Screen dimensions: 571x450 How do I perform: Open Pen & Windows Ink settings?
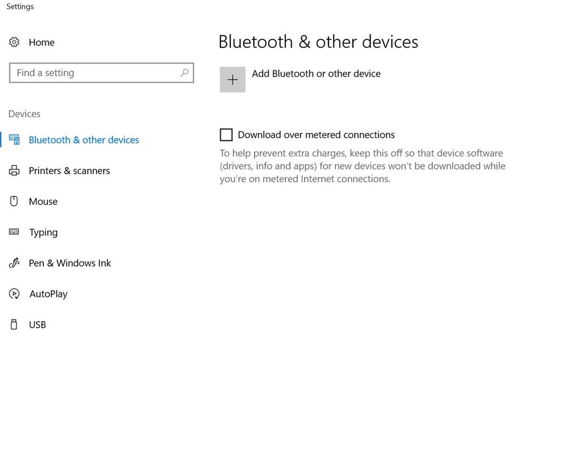click(x=70, y=263)
